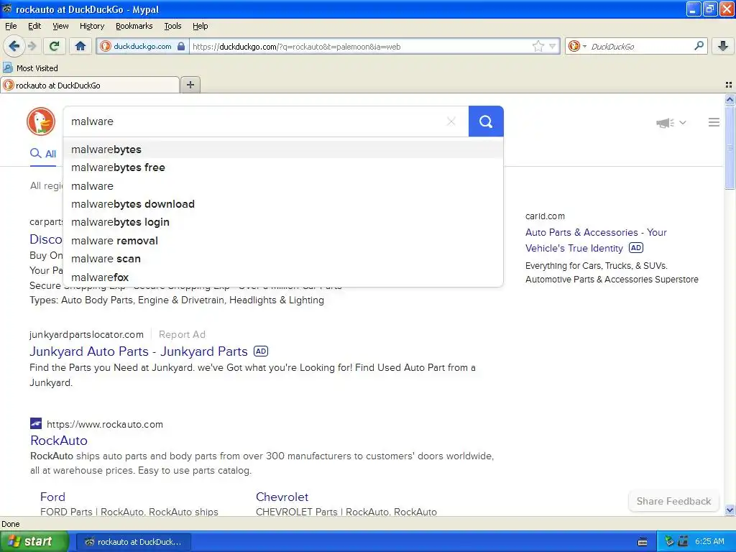Bookmark this page with the star icon
The height and width of the screenshot is (552, 736).
tap(538, 46)
